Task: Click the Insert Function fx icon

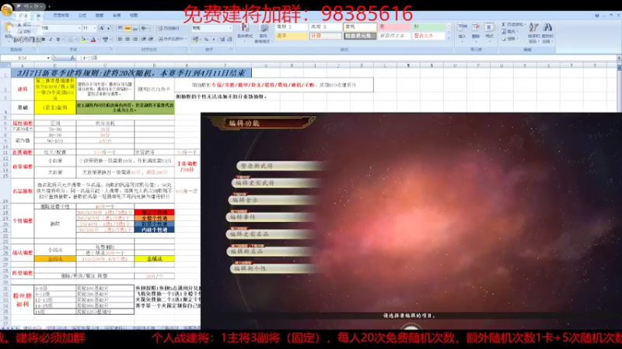Action: [72, 57]
